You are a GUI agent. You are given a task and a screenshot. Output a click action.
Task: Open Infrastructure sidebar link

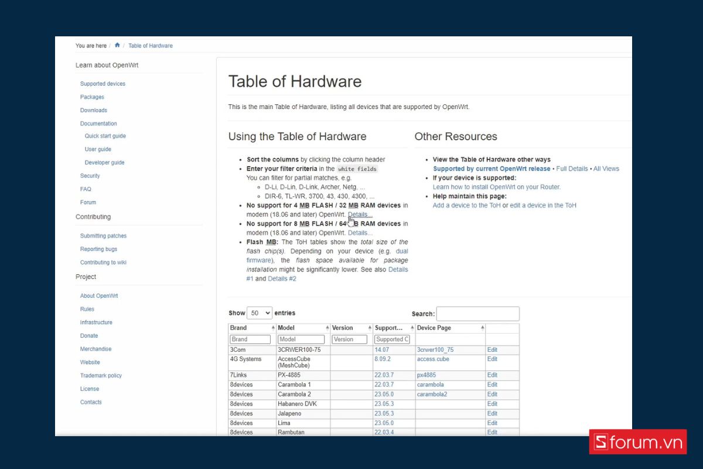[x=96, y=322]
